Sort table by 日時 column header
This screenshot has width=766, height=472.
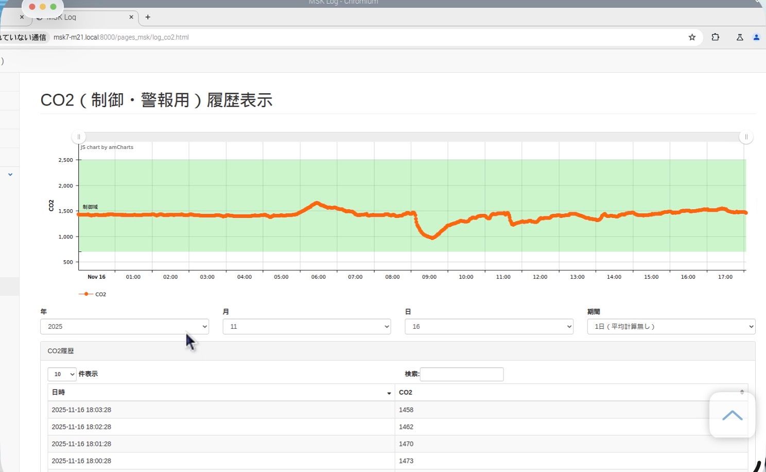(x=221, y=392)
